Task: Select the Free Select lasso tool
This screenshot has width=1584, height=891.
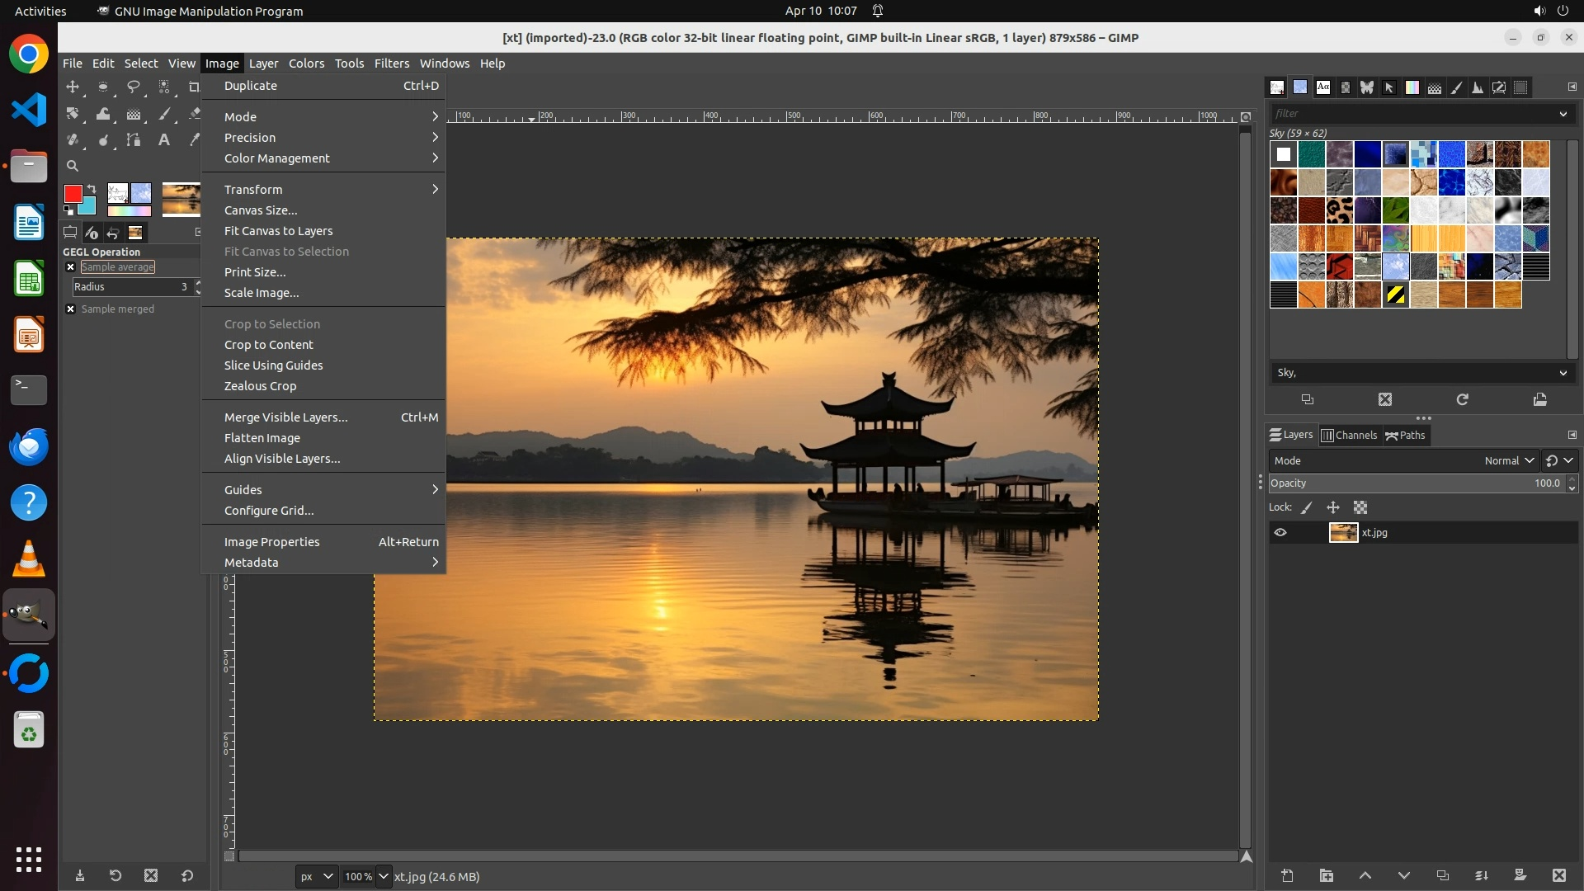Action: tap(133, 87)
